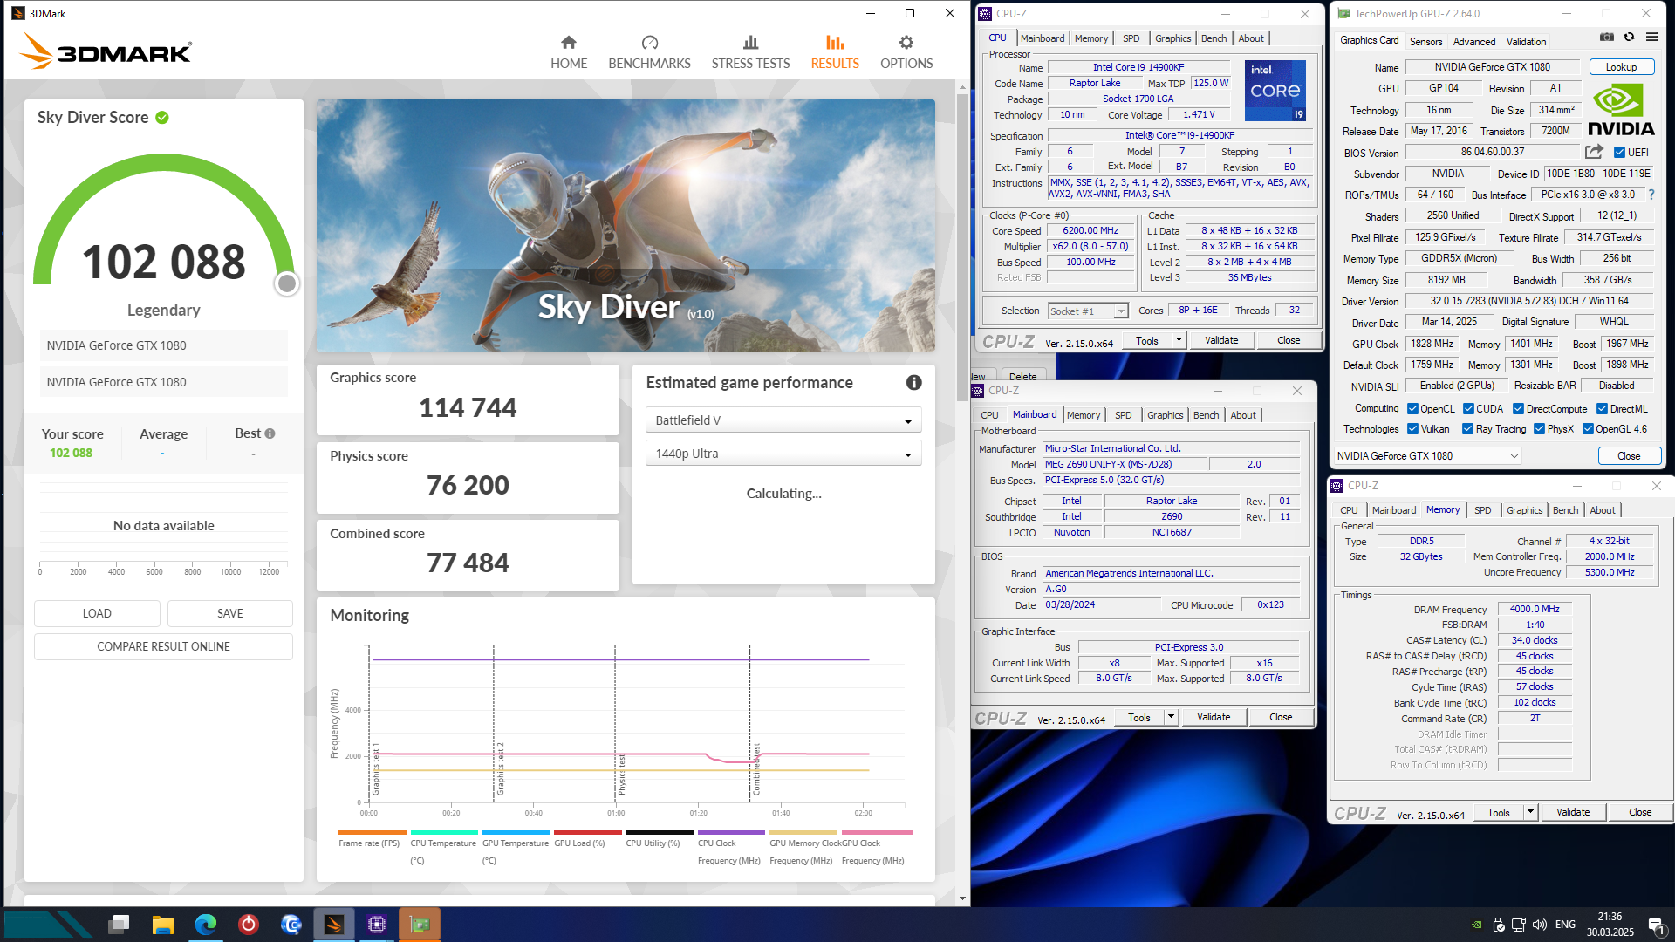1675x942 pixels.
Task: Click the Task View taskbar icon
Action: coord(120,925)
